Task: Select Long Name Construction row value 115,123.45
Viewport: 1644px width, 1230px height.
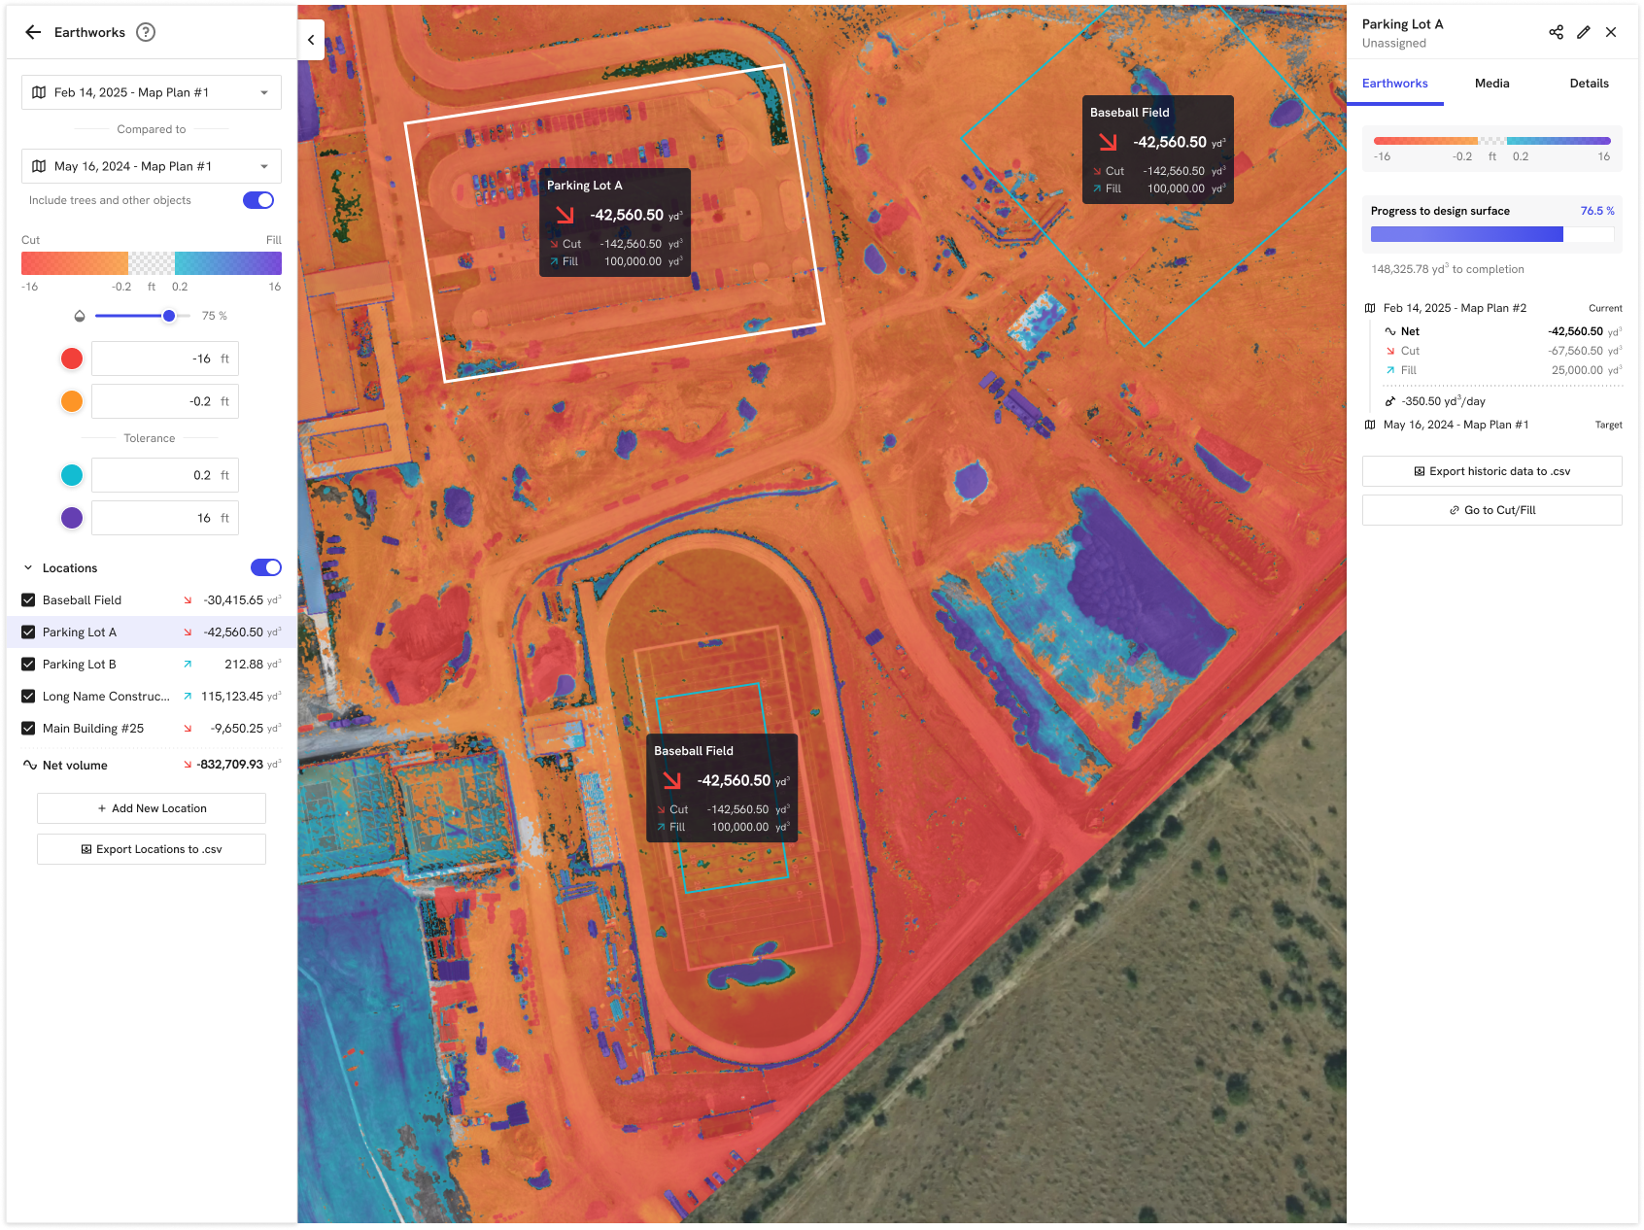Action: [232, 697]
